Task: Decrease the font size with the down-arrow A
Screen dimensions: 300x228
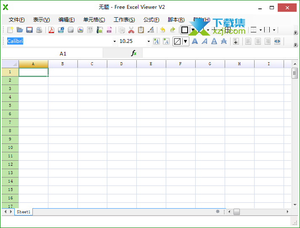Action: [x=166, y=41]
